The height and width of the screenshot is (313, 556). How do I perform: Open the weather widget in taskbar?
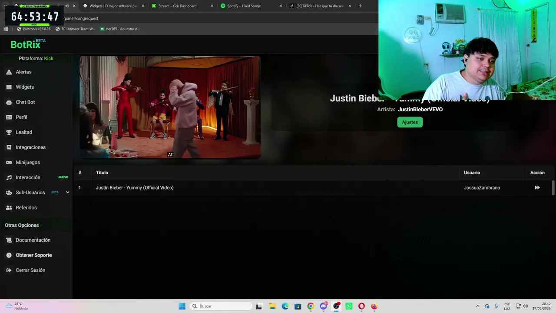(17, 306)
